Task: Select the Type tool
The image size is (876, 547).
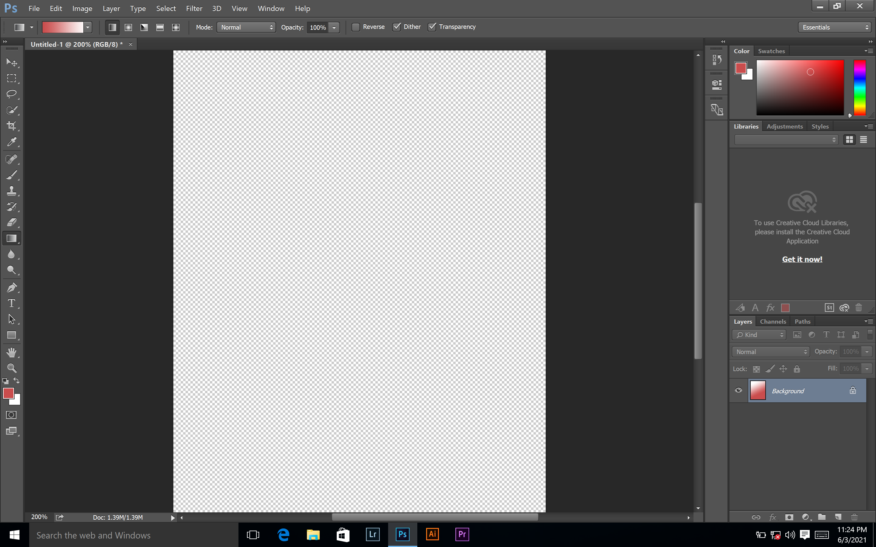Action: (x=12, y=303)
